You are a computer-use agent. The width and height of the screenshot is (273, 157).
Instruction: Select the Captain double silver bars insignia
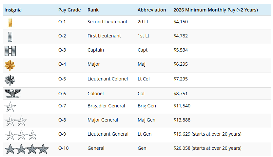pos(10,51)
